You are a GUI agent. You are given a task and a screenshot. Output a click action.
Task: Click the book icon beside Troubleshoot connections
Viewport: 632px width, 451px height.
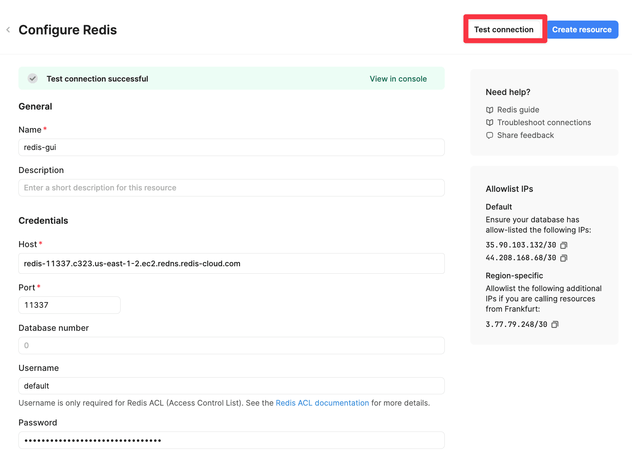489,123
